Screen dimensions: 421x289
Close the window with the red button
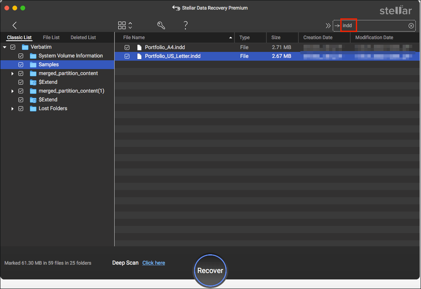tap(7, 8)
